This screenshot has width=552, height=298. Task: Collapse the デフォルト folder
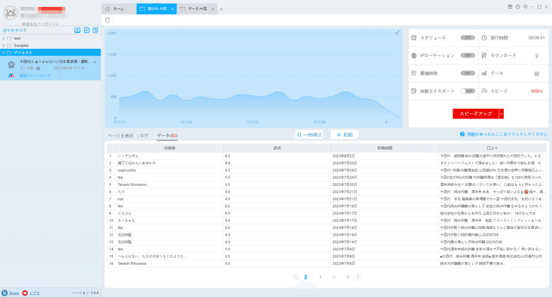pos(3,53)
